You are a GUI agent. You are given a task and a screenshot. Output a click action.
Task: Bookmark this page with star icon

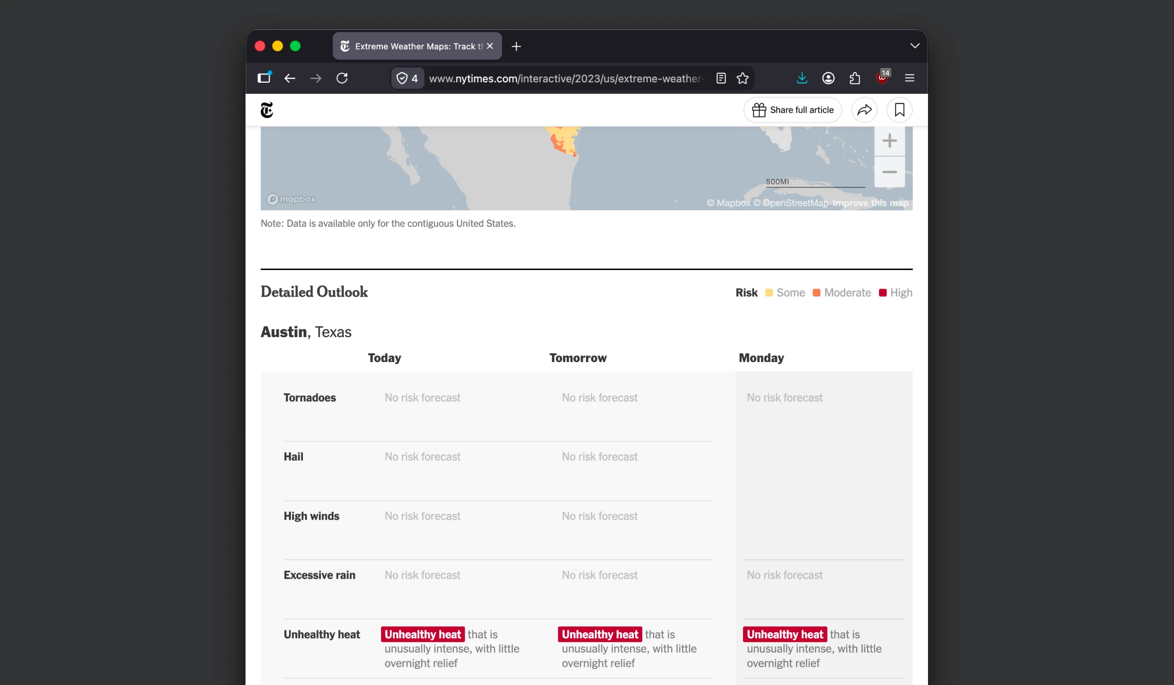743,78
